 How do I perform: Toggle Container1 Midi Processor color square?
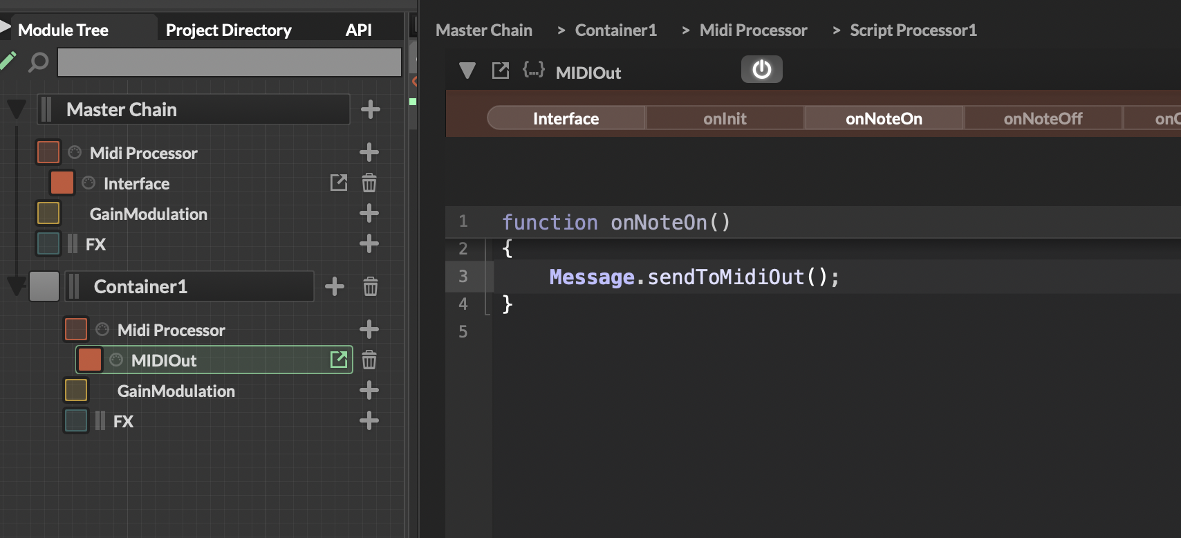pos(76,329)
